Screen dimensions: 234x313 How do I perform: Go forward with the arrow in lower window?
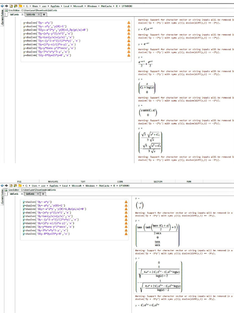6,186
